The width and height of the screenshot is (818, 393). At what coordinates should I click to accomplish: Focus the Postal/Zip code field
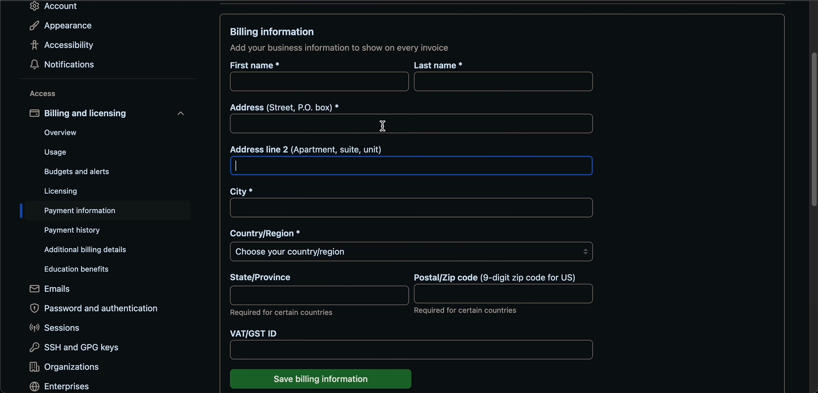(x=503, y=294)
